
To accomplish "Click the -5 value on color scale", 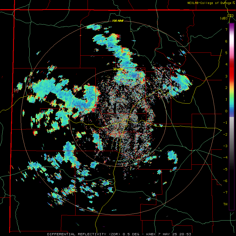I will tap(225, 169).
